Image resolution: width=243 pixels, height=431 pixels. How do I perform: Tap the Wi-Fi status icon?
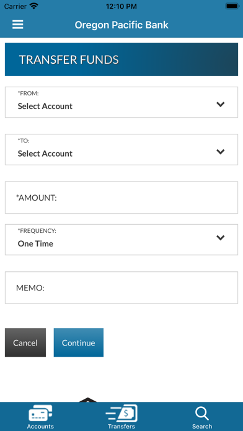(x=34, y=6)
